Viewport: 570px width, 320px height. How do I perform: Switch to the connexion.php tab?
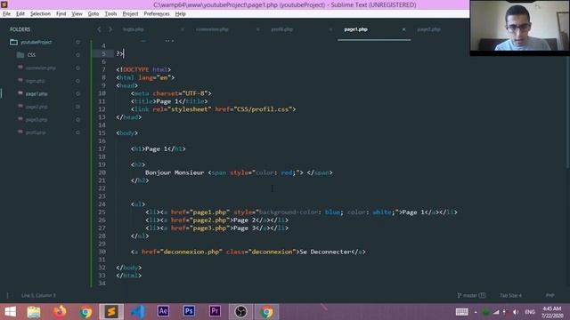(x=212, y=29)
